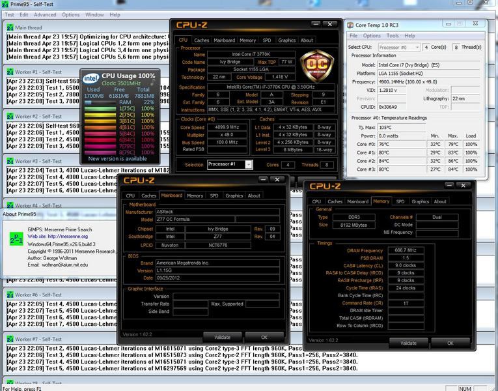The width and height of the screenshot is (498, 391).
Task: Click the OC Formula badge in CPU-Z
Action: (x=316, y=65)
